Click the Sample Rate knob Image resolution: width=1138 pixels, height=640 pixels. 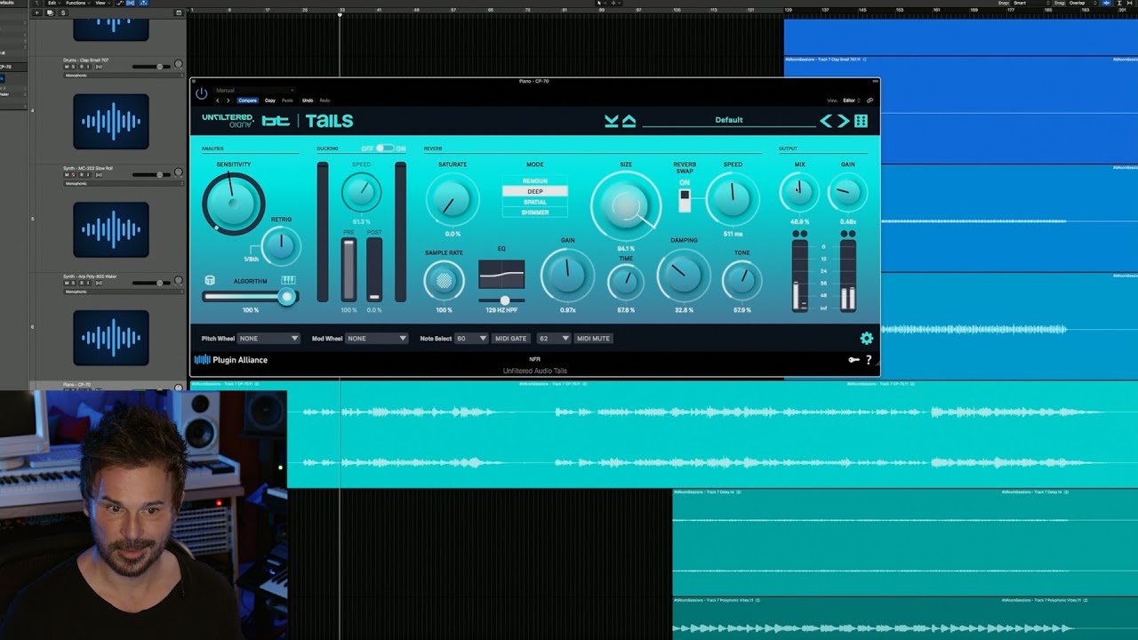444,281
